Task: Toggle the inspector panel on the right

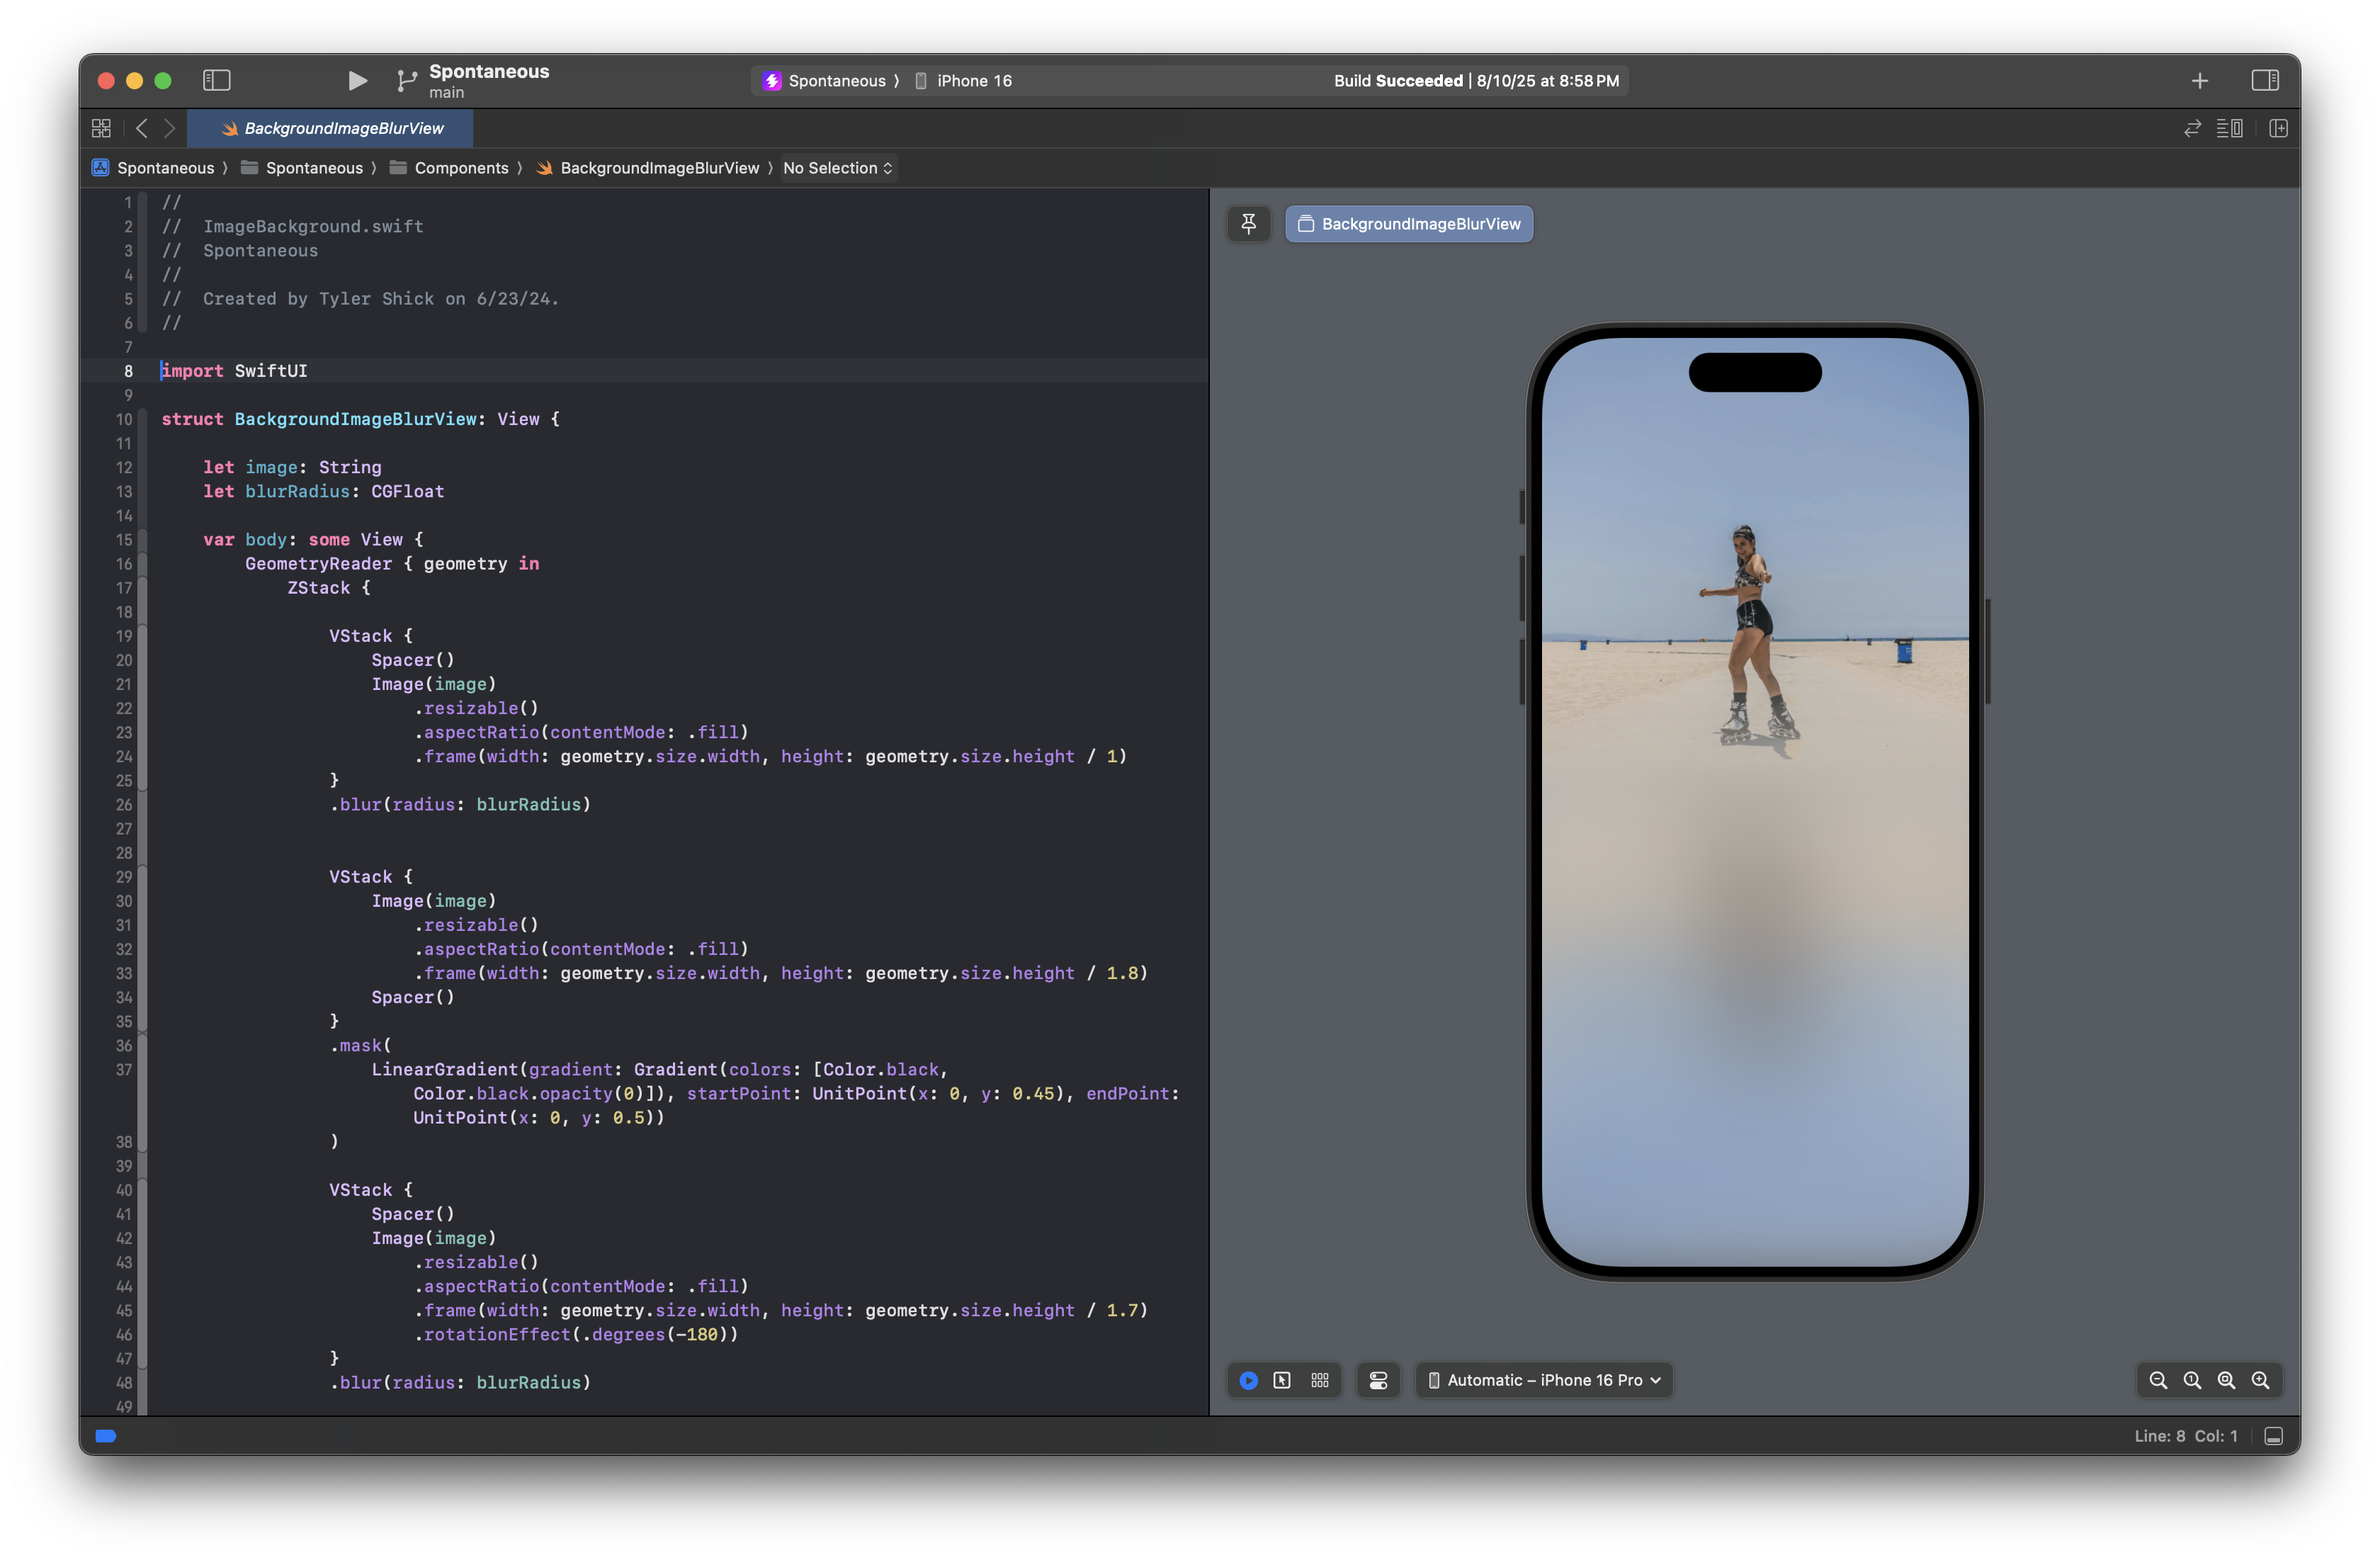Action: (x=2264, y=80)
